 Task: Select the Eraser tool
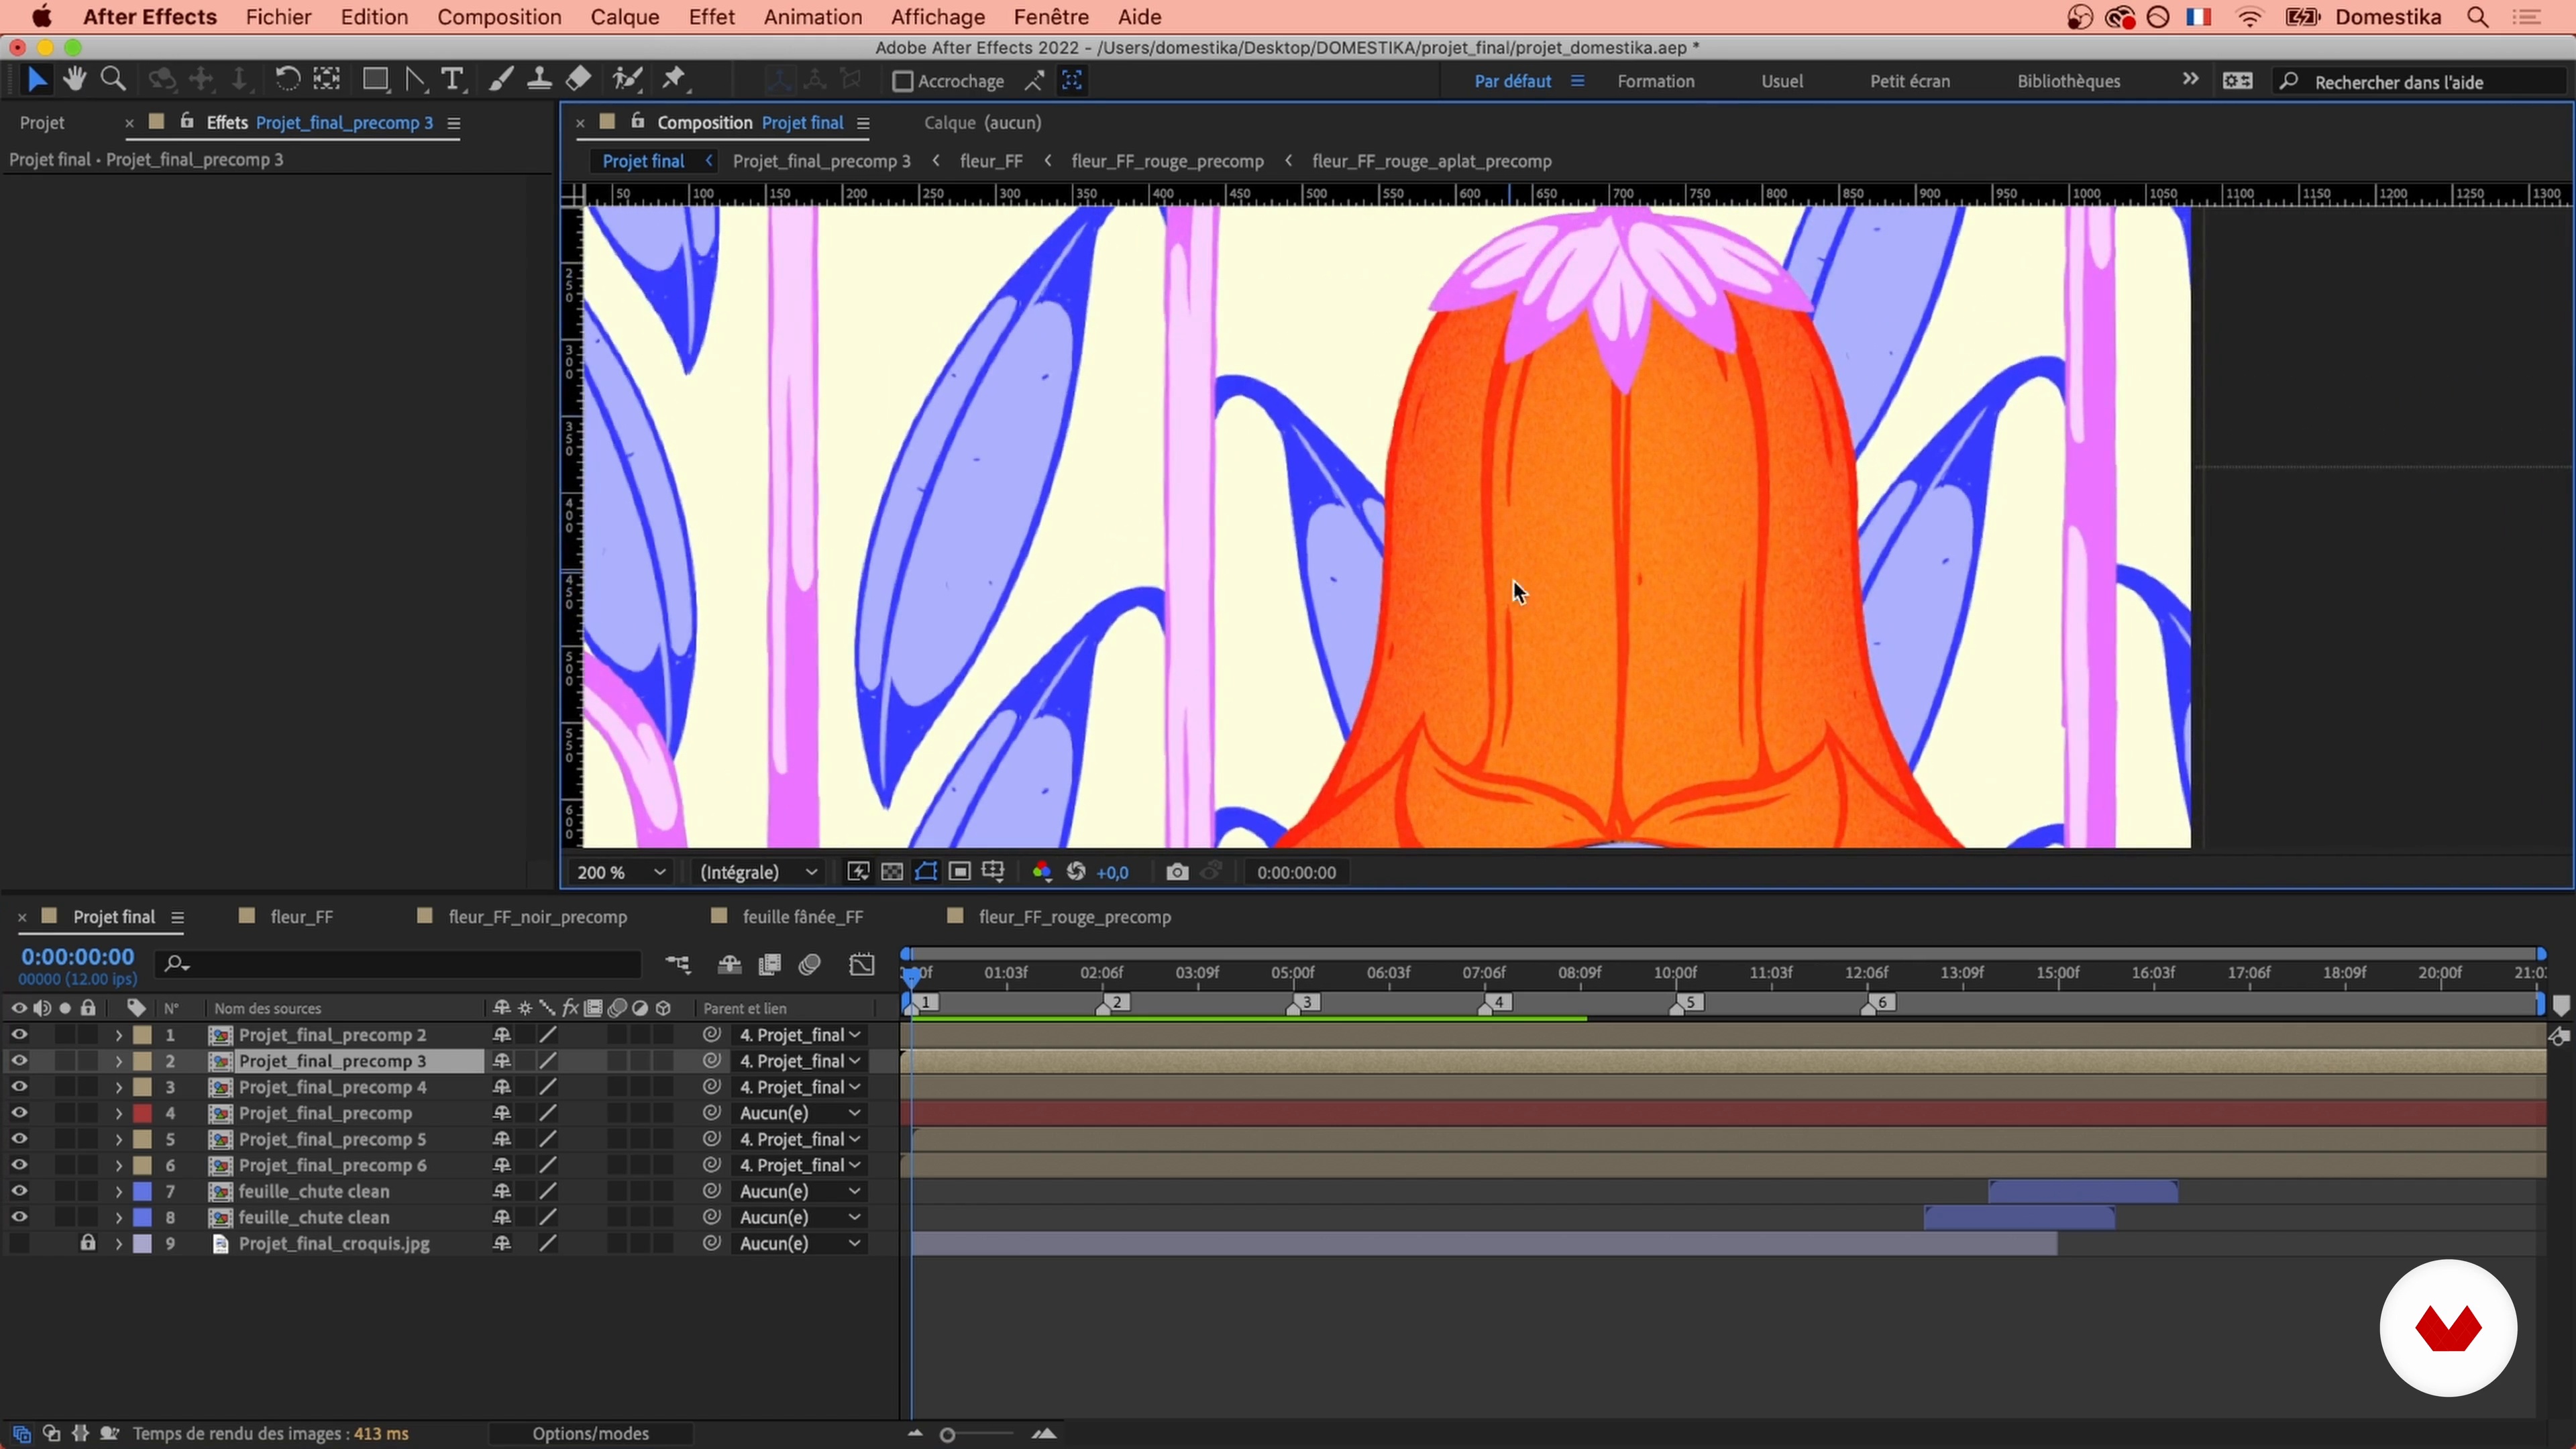[578, 80]
